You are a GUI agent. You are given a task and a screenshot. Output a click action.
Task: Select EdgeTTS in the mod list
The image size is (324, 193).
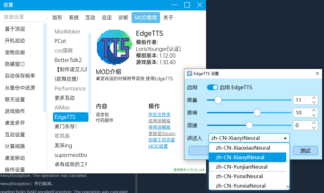(x=70, y=117)
